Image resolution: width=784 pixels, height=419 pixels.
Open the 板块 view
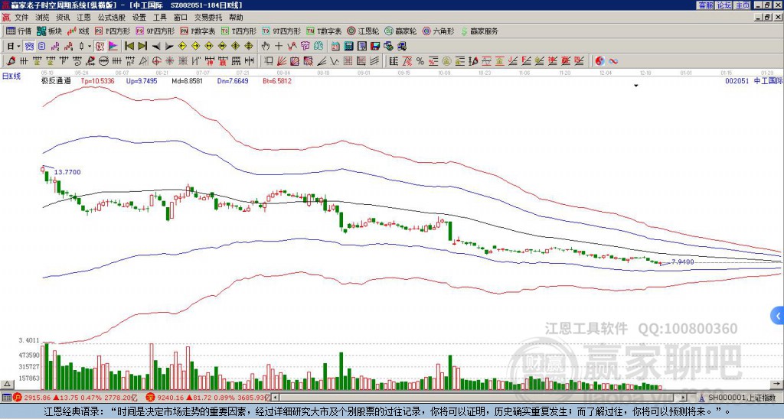pos(50,31)
